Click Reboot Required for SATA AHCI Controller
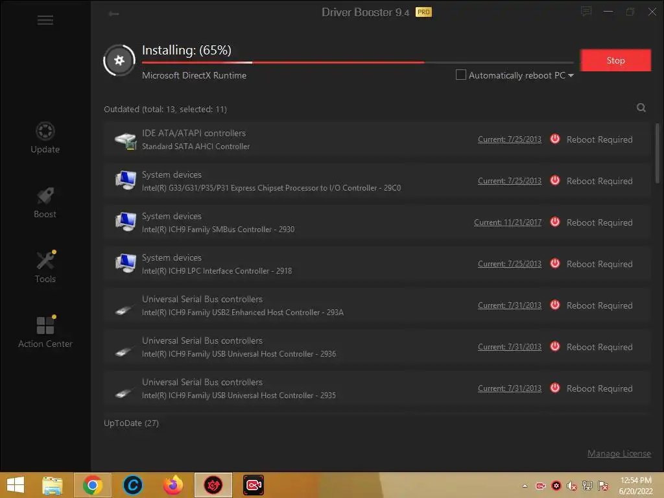This screenshot has width=664, height=498. click(599, 140)
